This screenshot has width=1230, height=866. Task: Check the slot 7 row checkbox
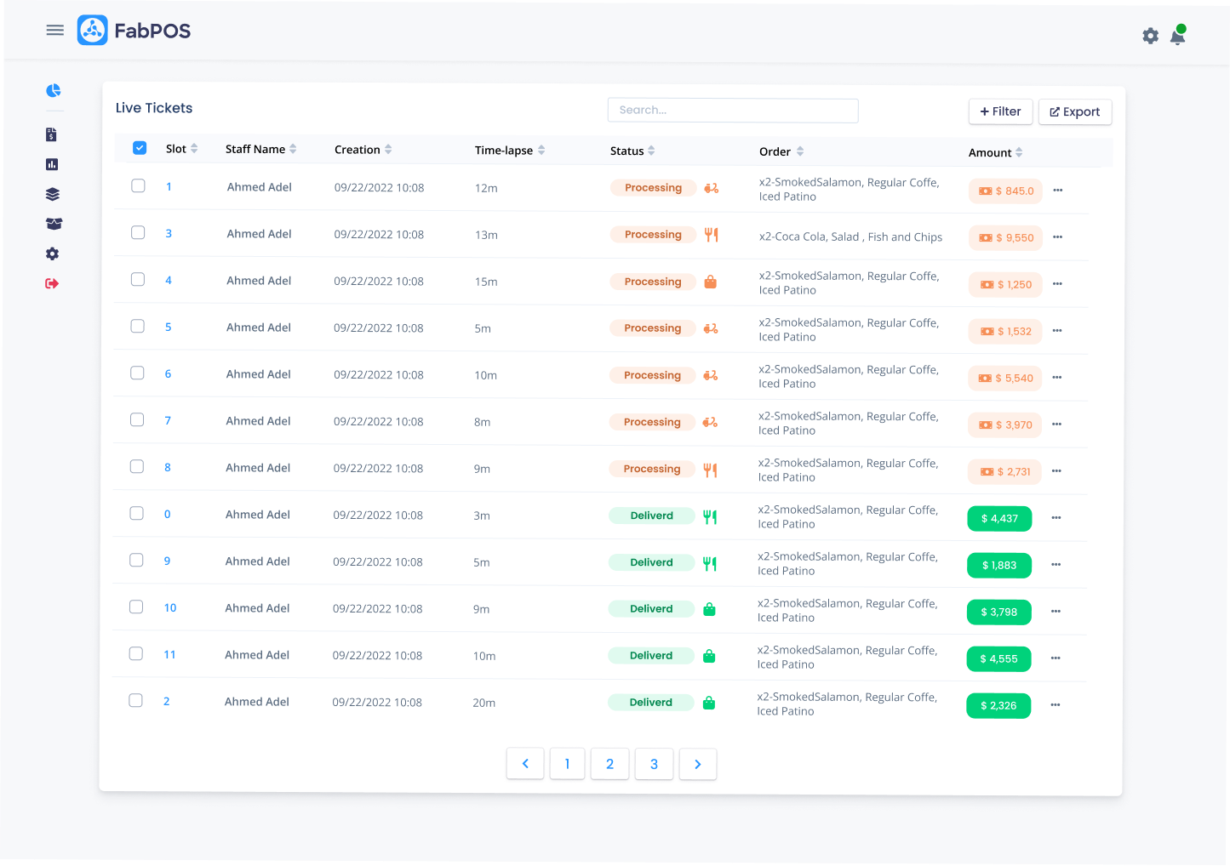[137, 419]
